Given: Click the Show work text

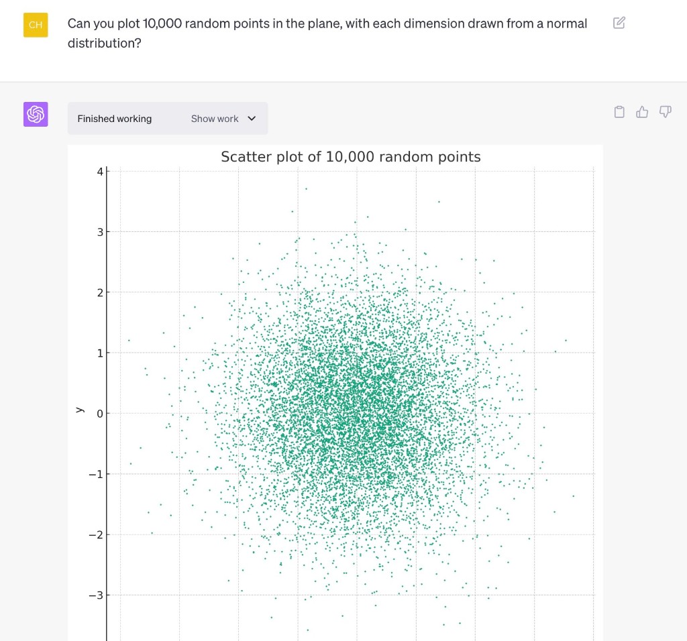Looking at the screenshot, I should (214, 119).
